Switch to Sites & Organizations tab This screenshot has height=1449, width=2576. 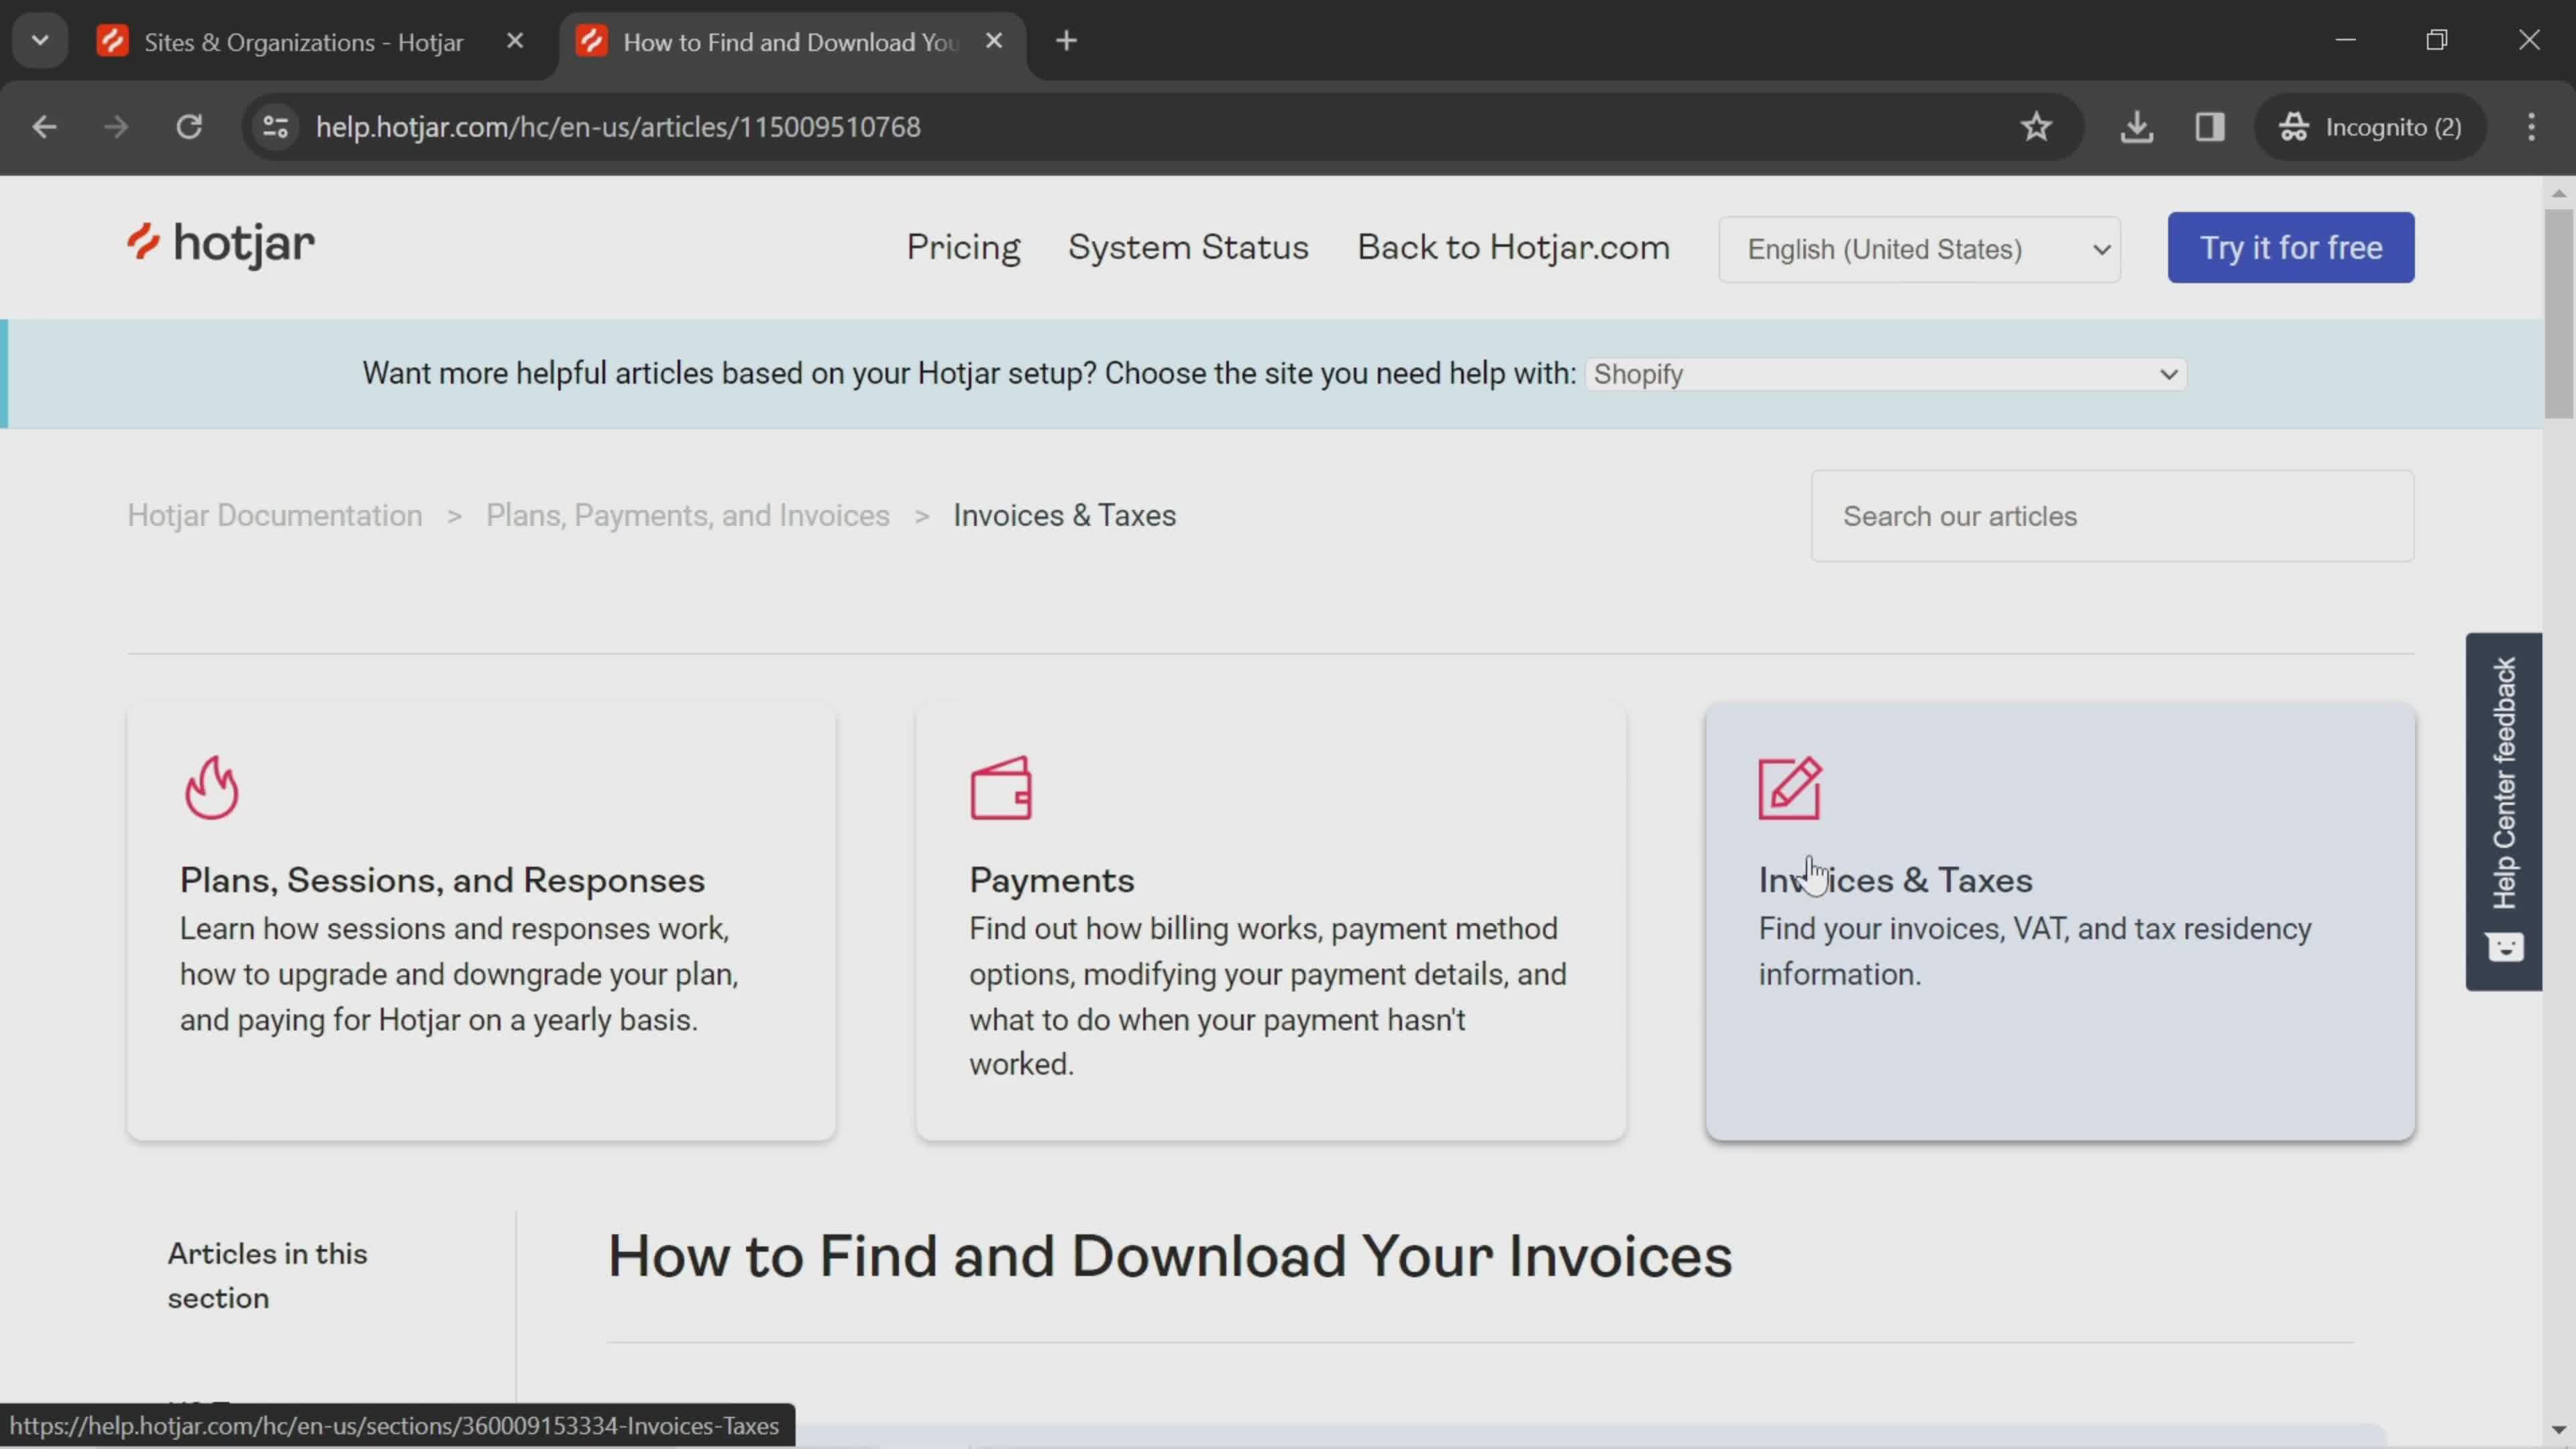point(304,42)
